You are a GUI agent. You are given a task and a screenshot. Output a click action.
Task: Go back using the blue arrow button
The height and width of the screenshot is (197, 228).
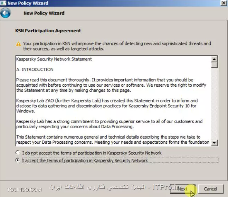pyautogui.click(x=6, y=13)
